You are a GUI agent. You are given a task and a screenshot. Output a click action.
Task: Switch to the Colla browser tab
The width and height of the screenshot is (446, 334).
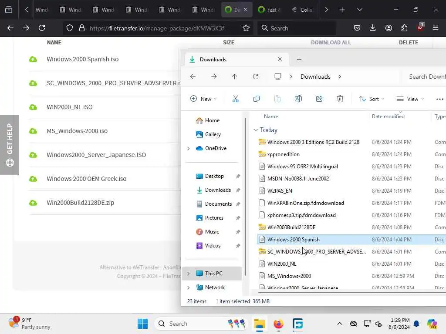tap(303, 10)
